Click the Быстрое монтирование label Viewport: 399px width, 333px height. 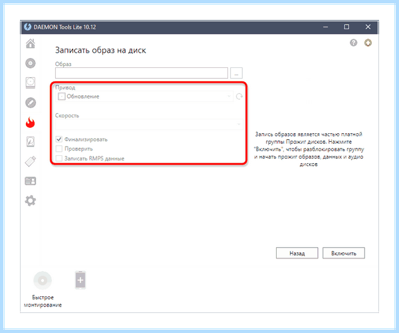tap(43, 301)
